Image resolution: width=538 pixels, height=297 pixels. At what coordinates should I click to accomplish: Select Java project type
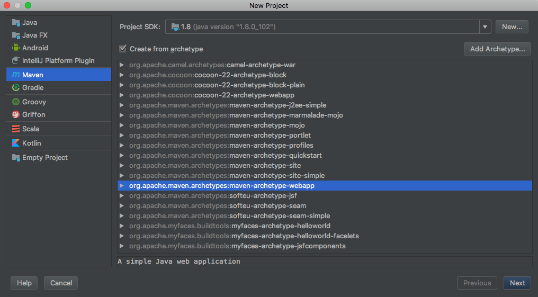click(x=59, y=23)
